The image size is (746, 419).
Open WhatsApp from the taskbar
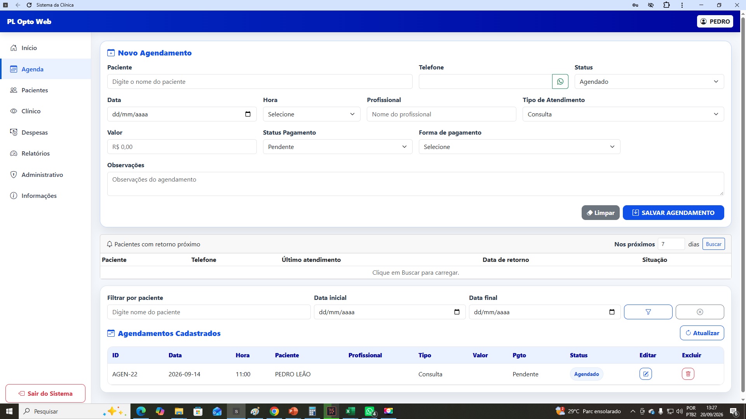(x=370, y=411)
